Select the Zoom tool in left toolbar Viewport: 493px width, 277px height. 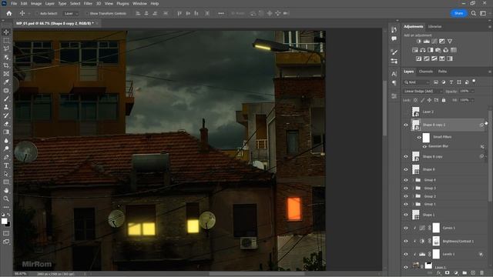click(6, 199)
